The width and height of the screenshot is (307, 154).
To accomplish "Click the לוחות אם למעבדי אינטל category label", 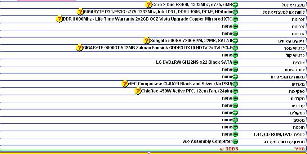I will (x=284, y=12).
